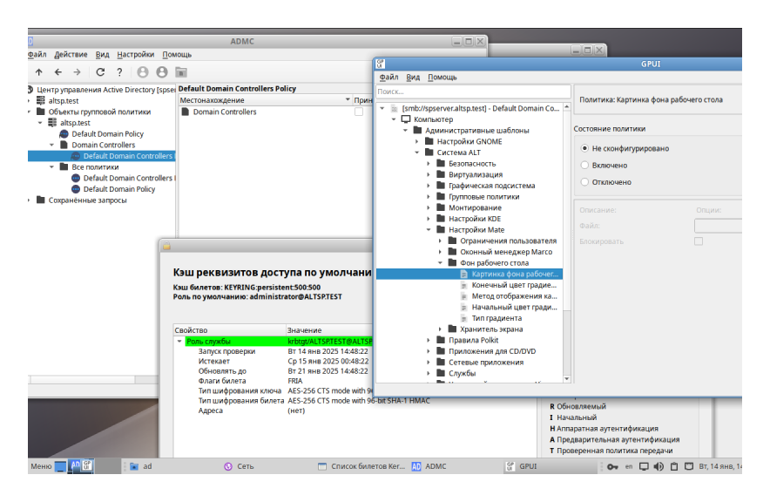Select 'Включено' policy state

click(584, 165)
